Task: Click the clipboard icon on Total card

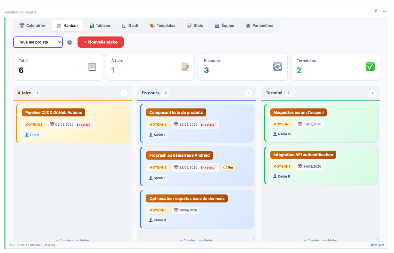Action: [x=92, y=67]
